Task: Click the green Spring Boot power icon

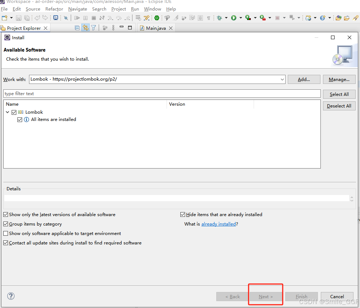Action: (x=157, y=18)
